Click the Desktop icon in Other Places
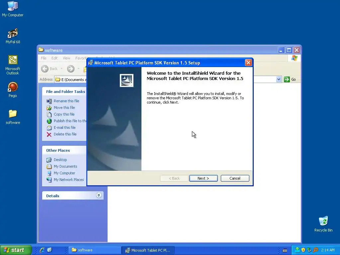340x255 pixels. [49, 160]
